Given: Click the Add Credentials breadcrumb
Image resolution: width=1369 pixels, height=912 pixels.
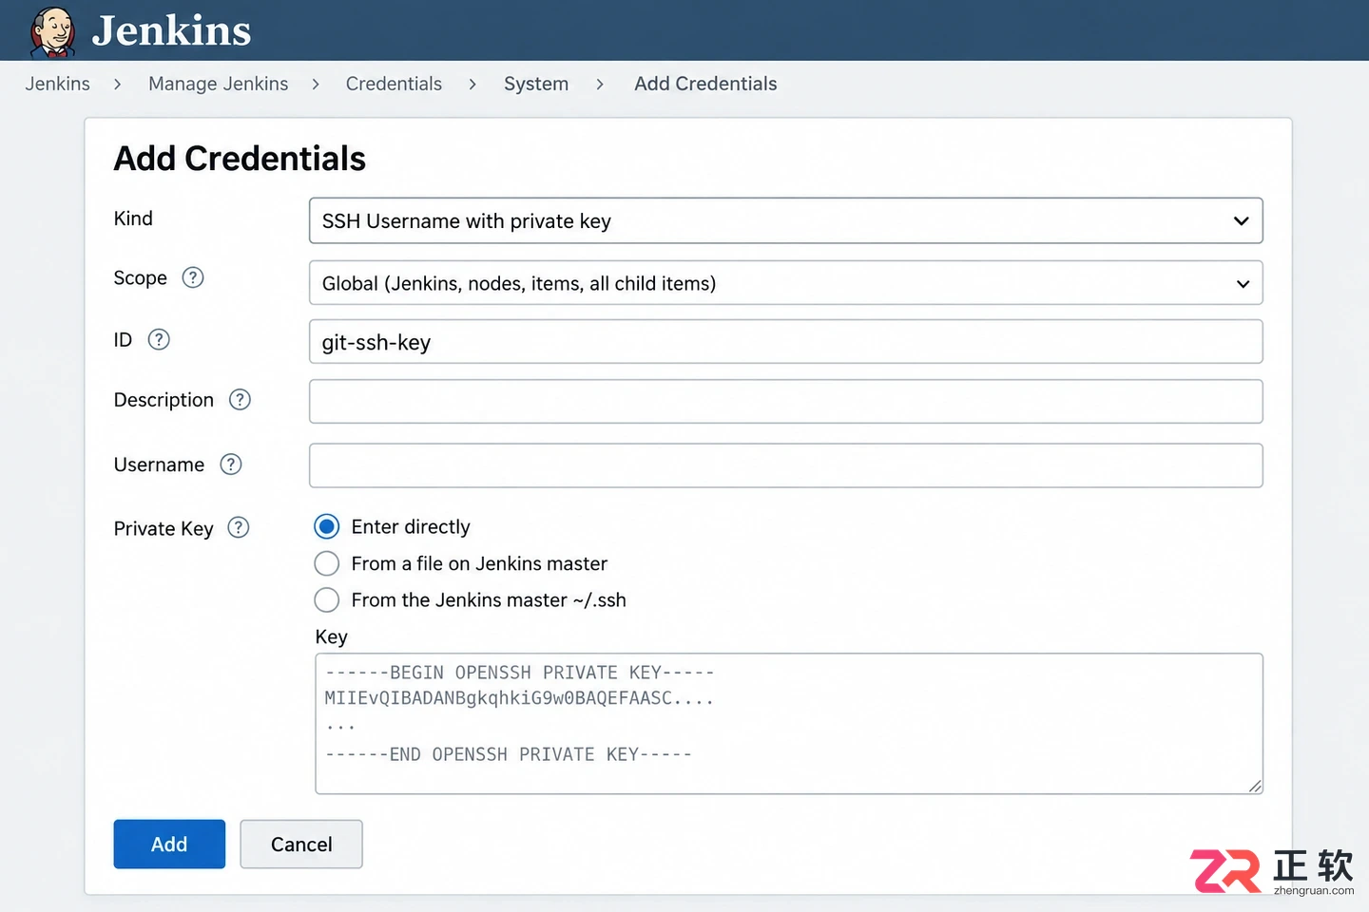Looking at the screenshot, I should [705, 84].
